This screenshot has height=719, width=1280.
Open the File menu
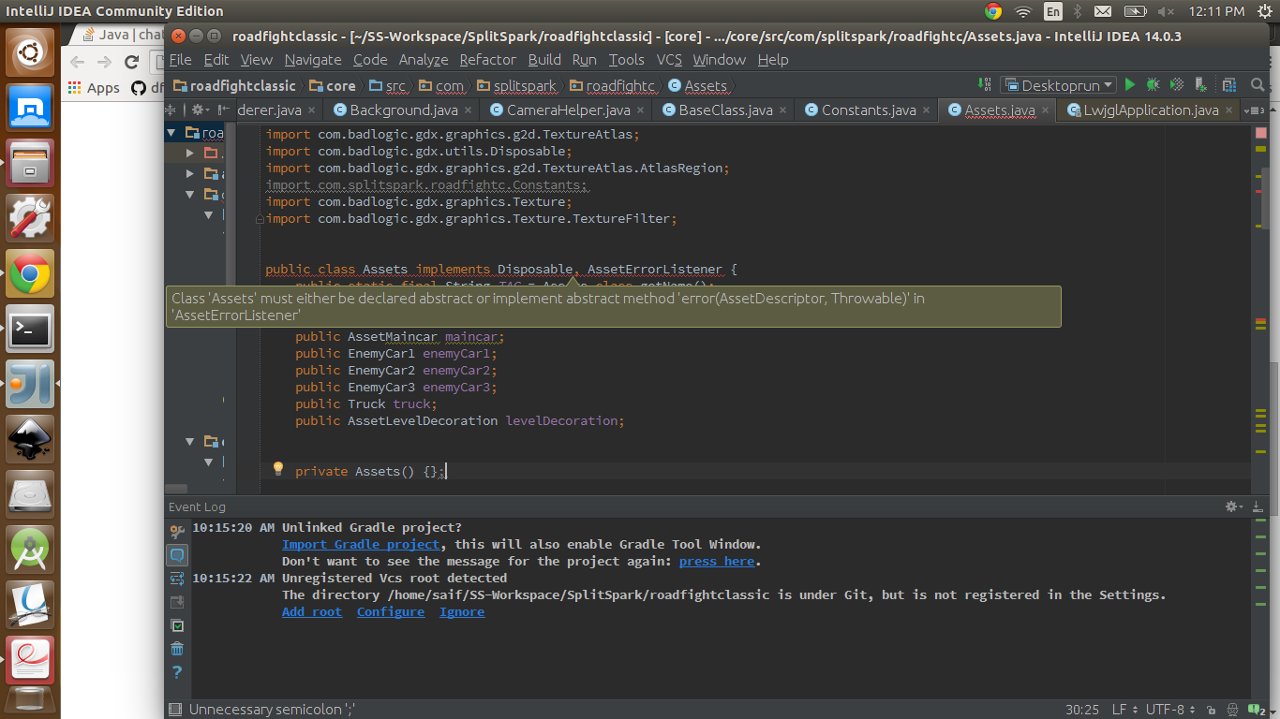click(180, 59)
